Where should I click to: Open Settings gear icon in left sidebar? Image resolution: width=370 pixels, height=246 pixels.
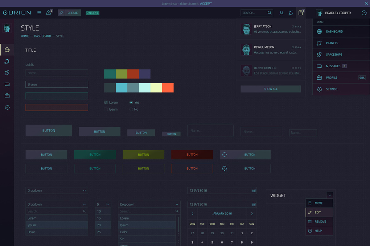point(7,107)
